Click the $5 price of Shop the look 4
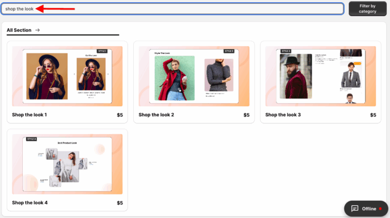The height and width of the screenshot is (218, 390). point(120,203)
